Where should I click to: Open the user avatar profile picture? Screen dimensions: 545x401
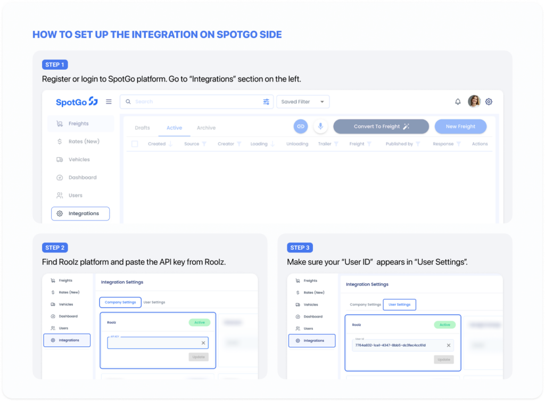474,101
